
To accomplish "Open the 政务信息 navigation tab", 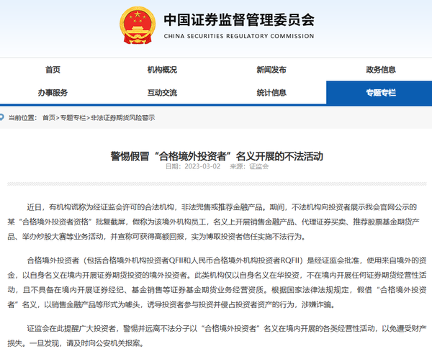I will (x=380, y=70).
